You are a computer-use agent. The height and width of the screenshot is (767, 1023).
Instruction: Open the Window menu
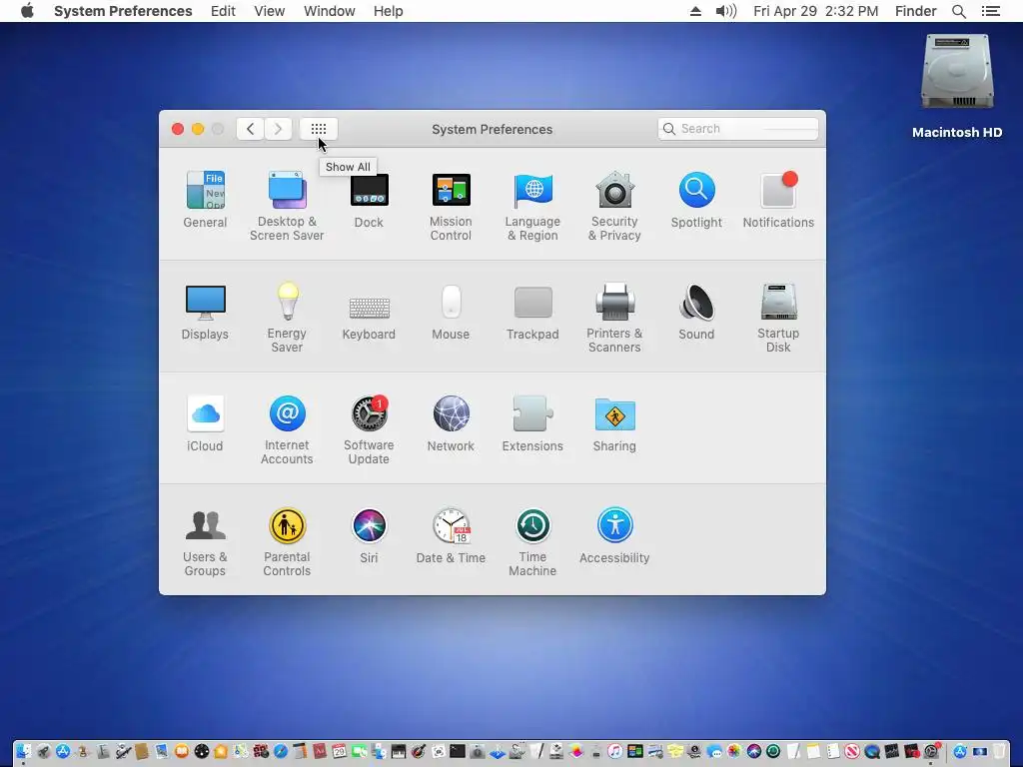click(x=330, y=11)
